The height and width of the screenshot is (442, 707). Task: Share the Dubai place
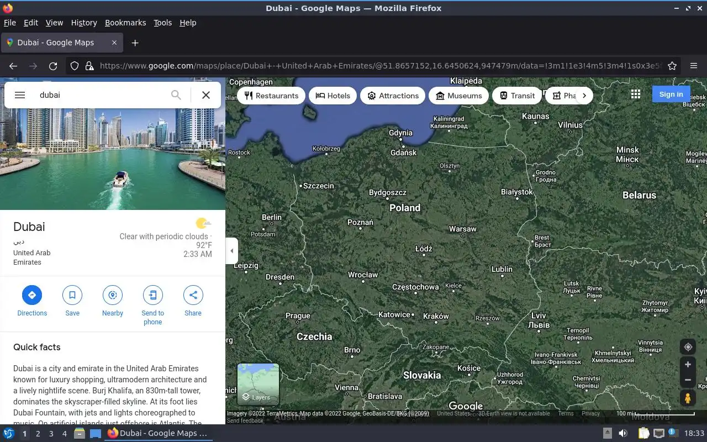193,301
